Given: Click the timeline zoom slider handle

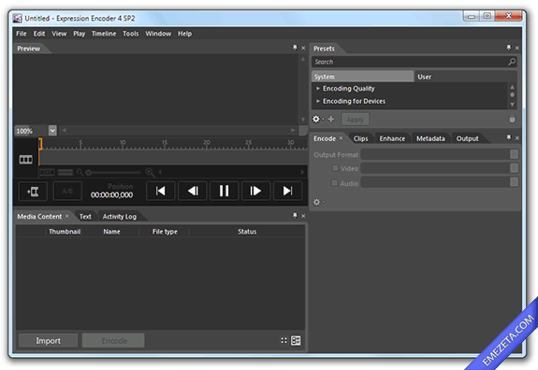Looking at the screenshot, I should point(89,173).
